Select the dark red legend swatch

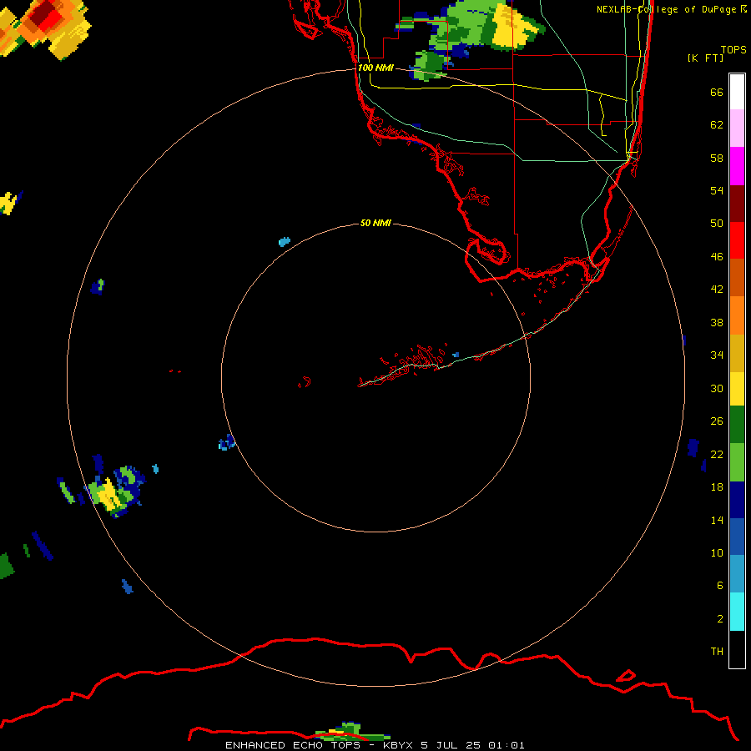click(737, 204)
